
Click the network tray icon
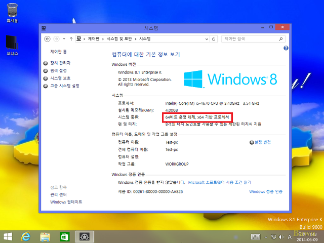(273, 237)
